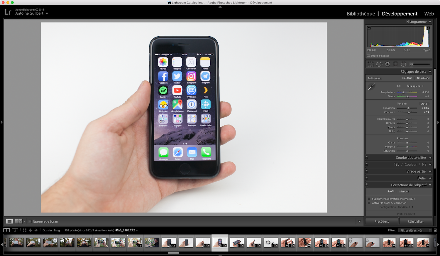The height and width of the screenshot is (256, 440).
Task: Open the Bibliothèque module
Action: point(361,14)
